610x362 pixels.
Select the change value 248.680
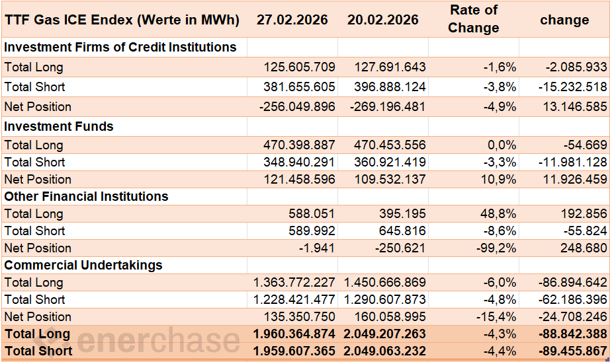tap(584, 248)
